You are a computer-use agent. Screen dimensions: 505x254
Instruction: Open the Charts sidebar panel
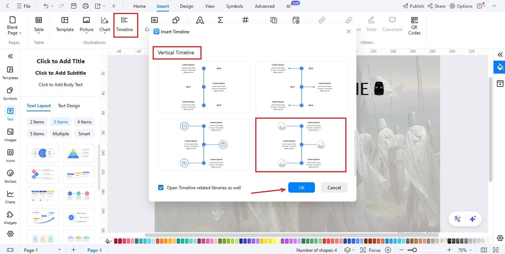coord(10,197)
